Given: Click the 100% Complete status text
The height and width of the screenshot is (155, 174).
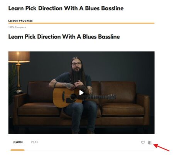Looking at the screenshot, I should click(17, 27).
